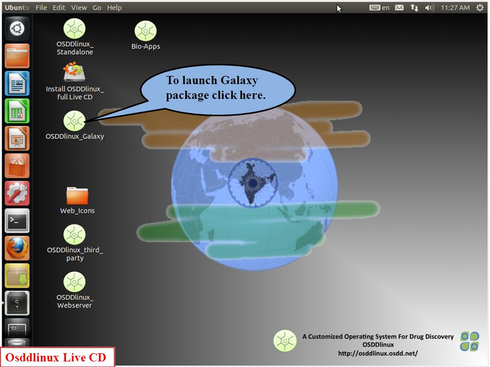This screenshot has width=490, height=367.
Task: Open the keyboard layout en indicator
Action: (x=379, y=8)
